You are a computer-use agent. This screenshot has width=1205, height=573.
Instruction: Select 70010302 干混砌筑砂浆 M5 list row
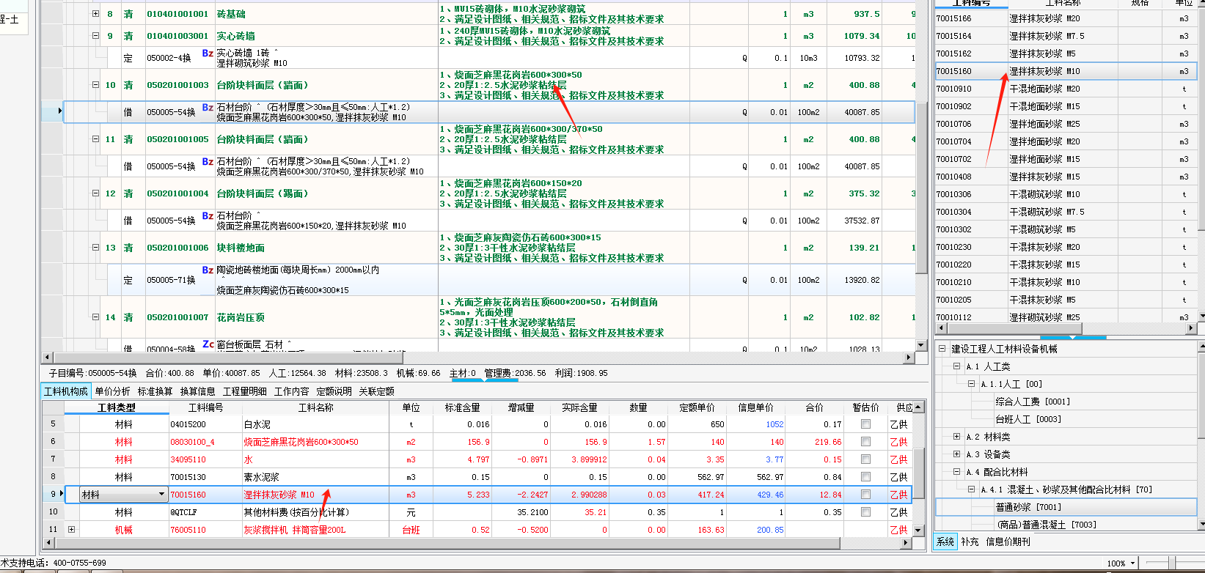coord(1066,229)
